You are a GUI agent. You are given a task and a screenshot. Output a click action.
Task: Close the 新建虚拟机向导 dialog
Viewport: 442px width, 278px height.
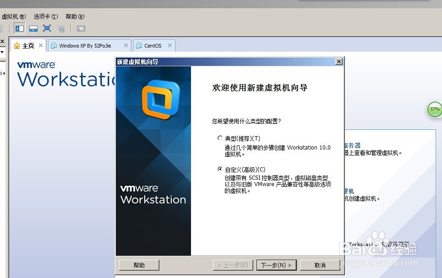(339, 62)
